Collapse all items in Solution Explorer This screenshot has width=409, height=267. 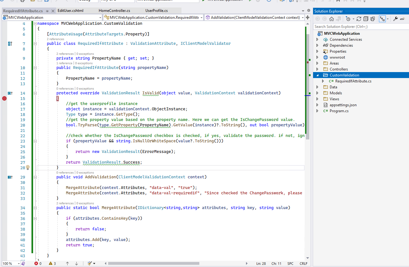pos(365,19)
